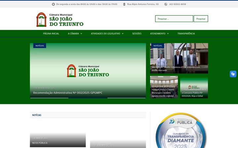
Task: Click the Notícias tag on main slider
Action: pos(40,46)
